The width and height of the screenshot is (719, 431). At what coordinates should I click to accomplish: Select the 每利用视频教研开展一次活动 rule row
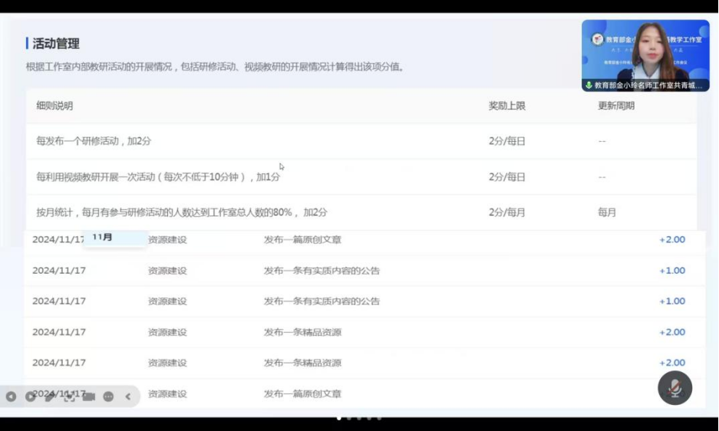(361, 177)
